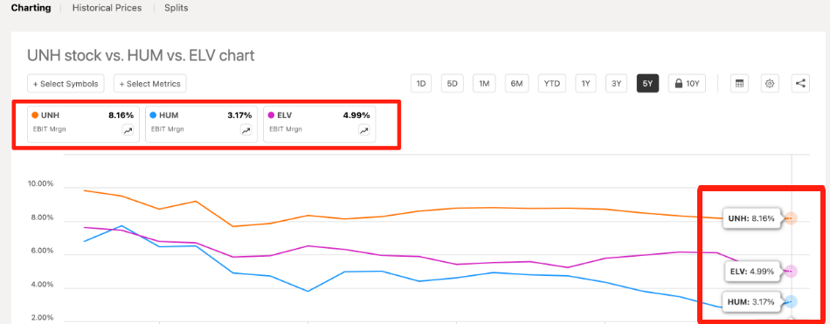Switch the range to 1Y

pyautogui.click(x=585, y=84)
